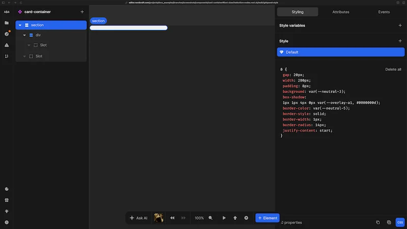Open the gift box icon in sidebar
407x229 pixels.
coord(7,200)
